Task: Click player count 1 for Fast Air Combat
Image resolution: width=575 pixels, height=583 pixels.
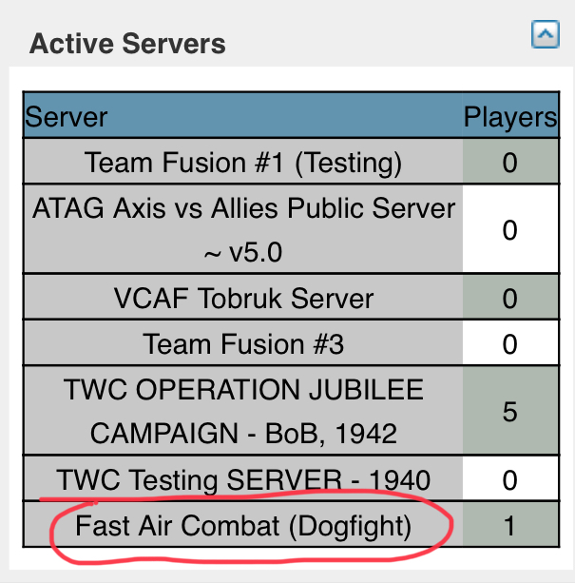Action: [x=510, y=525]
